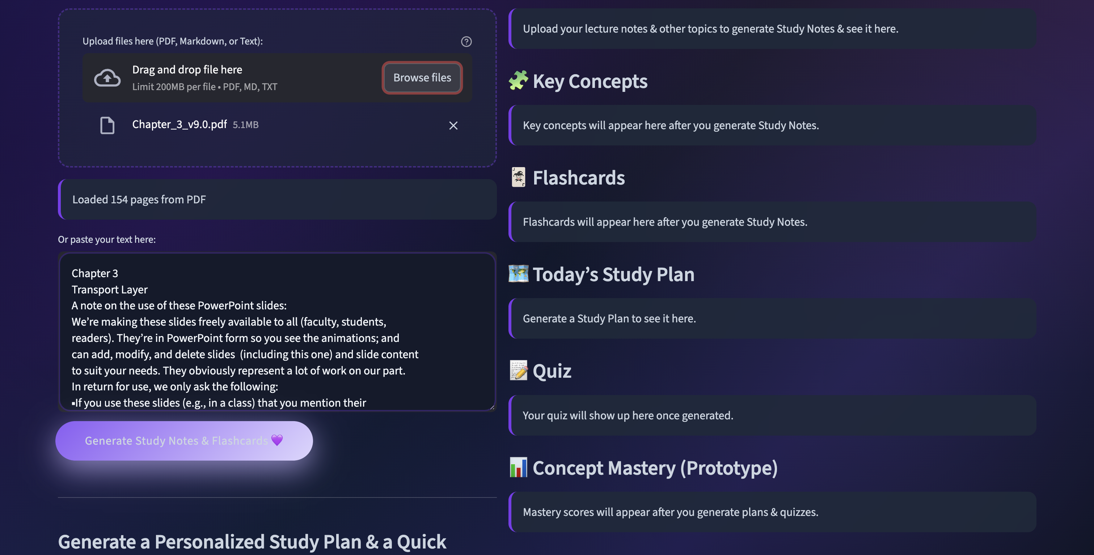Click the Quiz memo pencil icon
Viewport: 1094px width, 555px height.
(x=518, y=371)
